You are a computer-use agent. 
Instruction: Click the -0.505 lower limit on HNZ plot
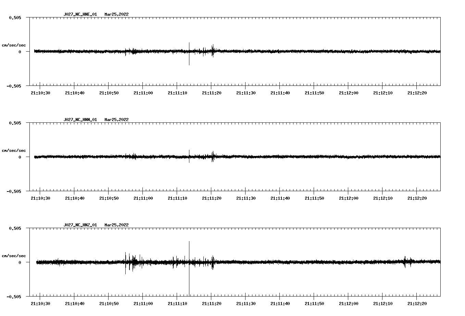tap(14, 297)
